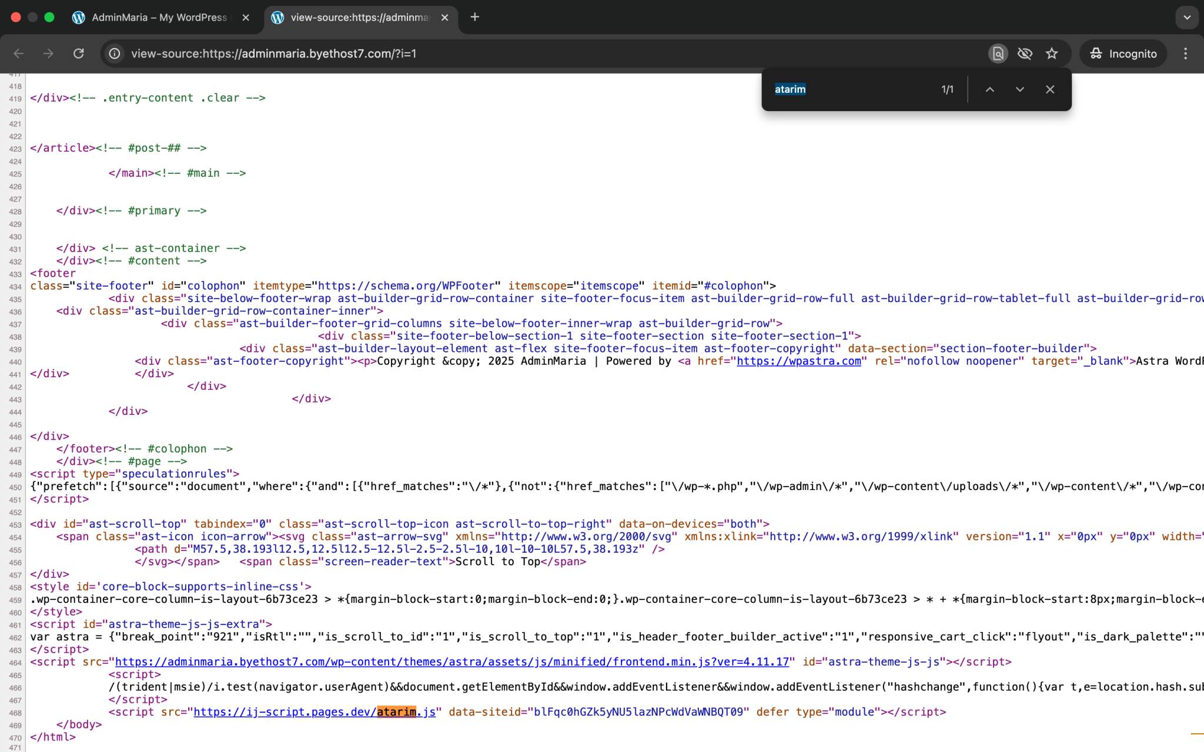The height and width of the screenshot is (752, 1204).
Task: Go to previous find result
Action: (990, 89)
